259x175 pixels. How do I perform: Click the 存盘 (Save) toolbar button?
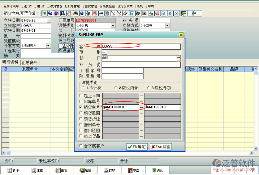coord(134,170)
